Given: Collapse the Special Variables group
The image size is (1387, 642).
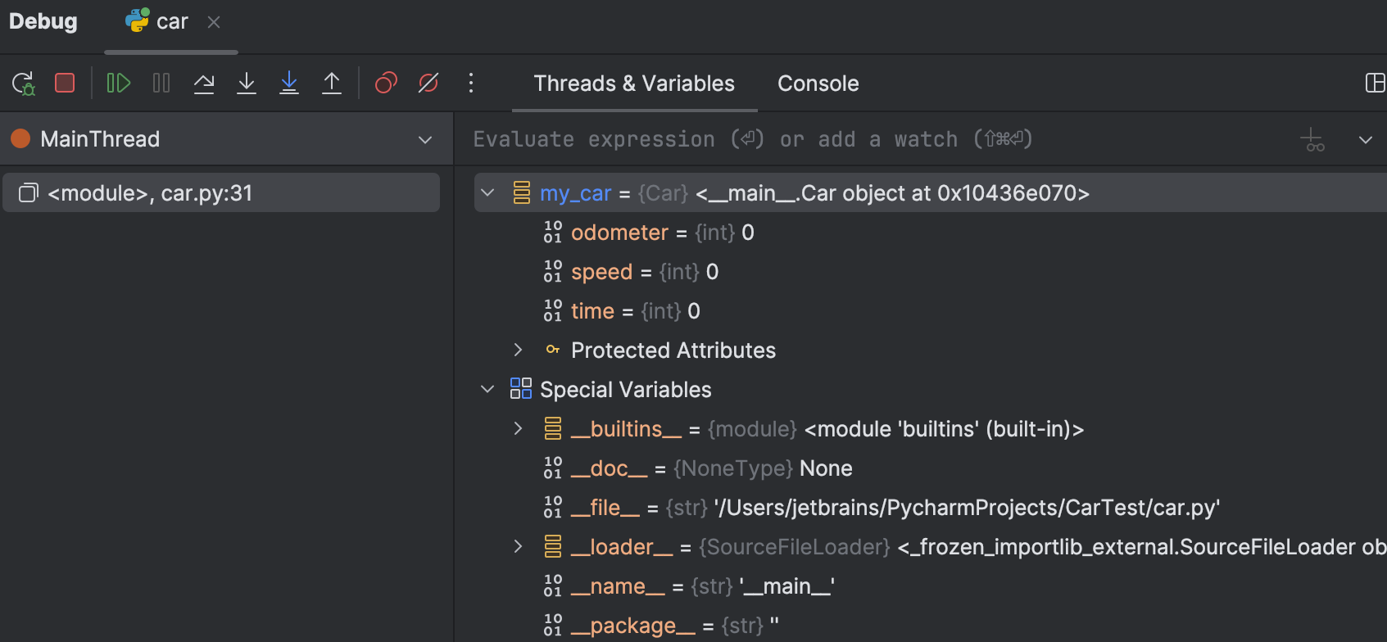Looking at the screenshot, I should pos(487,390).
